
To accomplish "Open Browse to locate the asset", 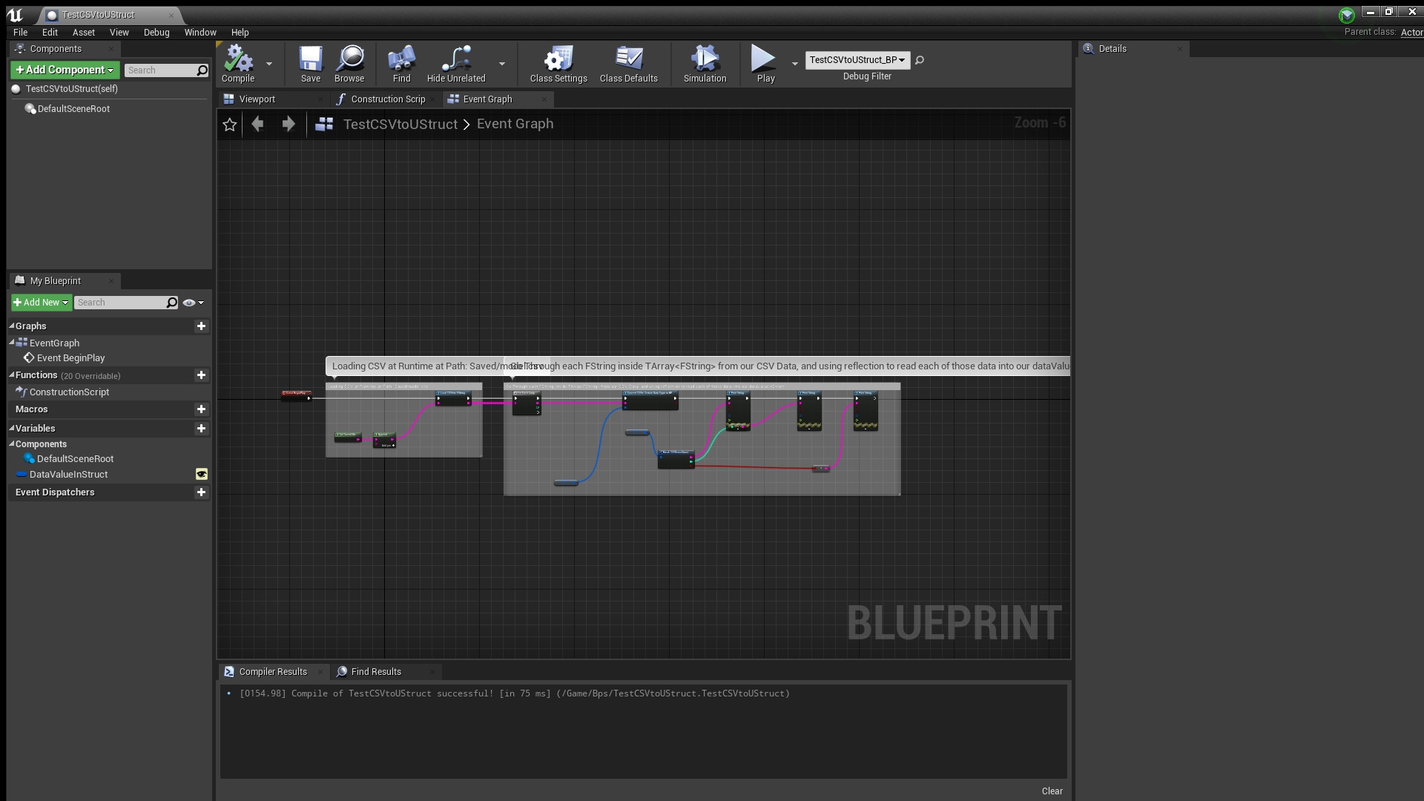I will (349, 63).
